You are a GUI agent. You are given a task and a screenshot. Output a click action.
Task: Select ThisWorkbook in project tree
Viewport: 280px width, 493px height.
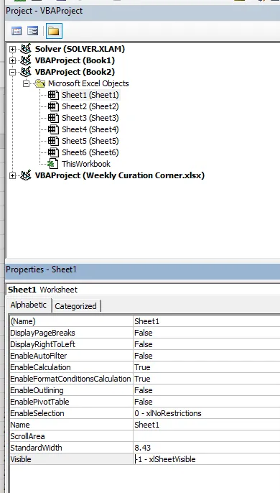click(x=86, y=164)
